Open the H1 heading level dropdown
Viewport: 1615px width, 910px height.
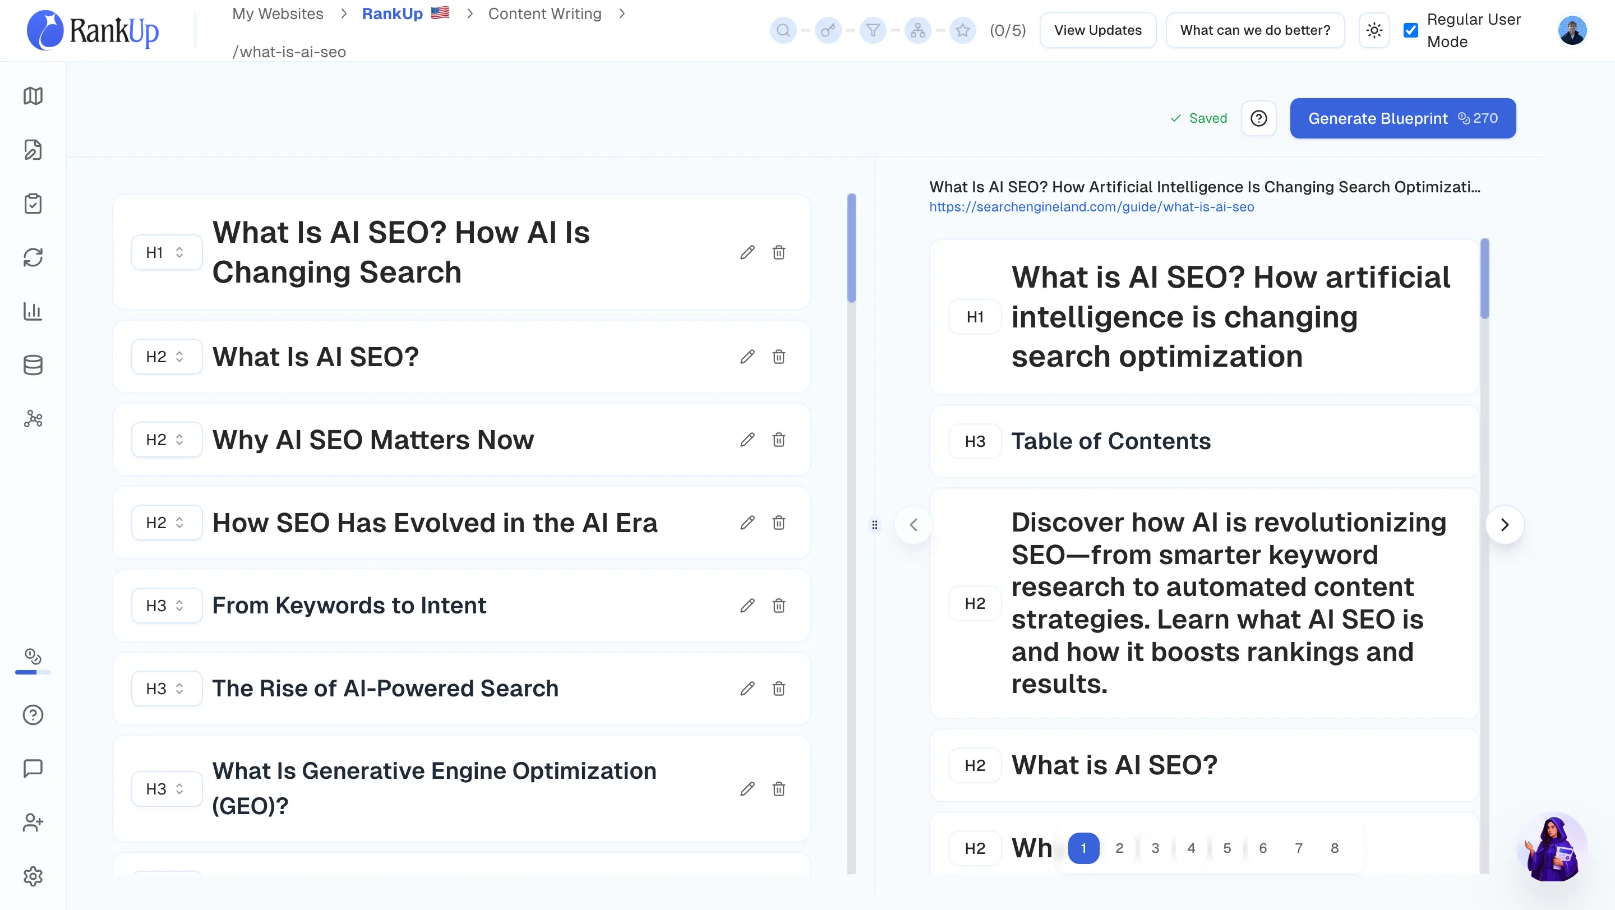pyautogui.click(x=166, y=252)
